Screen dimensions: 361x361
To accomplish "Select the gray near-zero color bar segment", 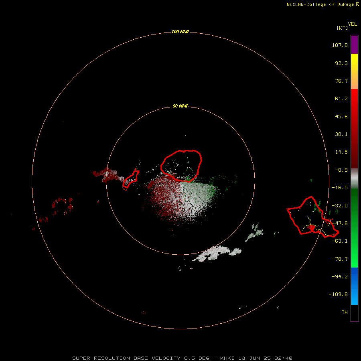I will (354, 178).
